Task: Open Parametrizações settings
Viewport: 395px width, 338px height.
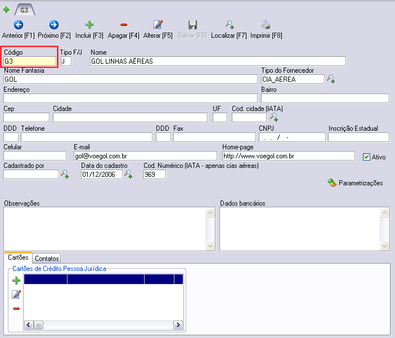Action: pos(355,183)
